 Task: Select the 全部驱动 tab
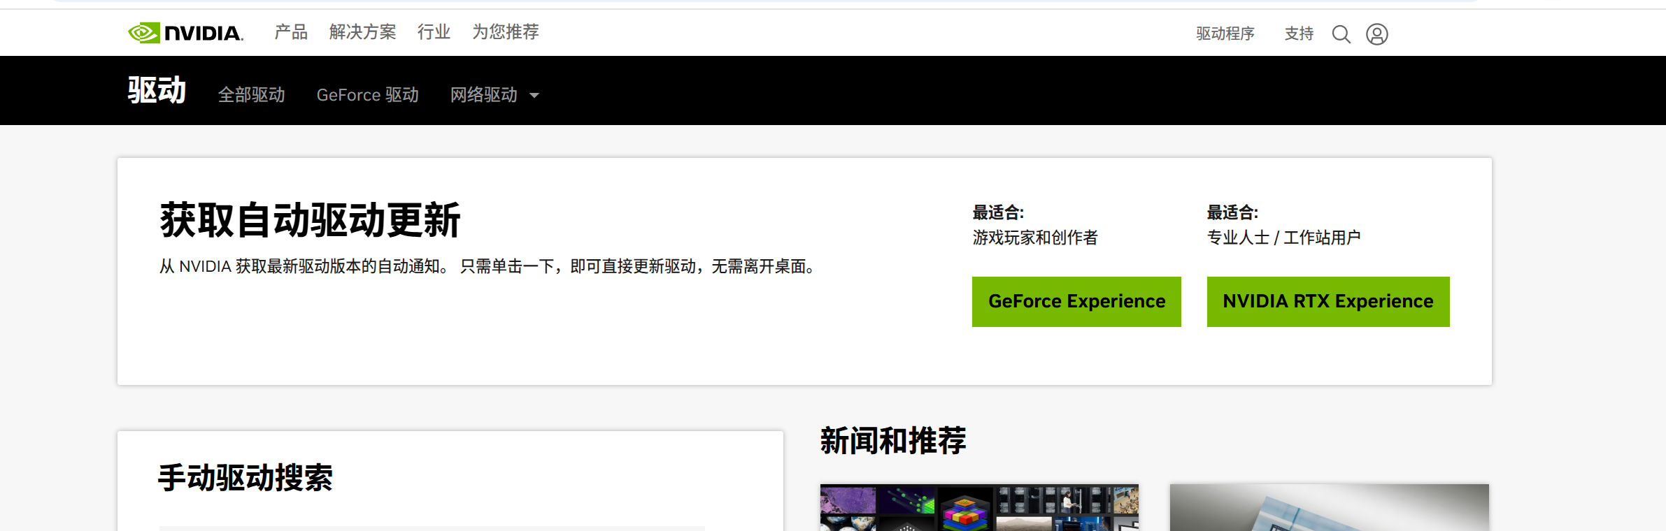[252, 95]
